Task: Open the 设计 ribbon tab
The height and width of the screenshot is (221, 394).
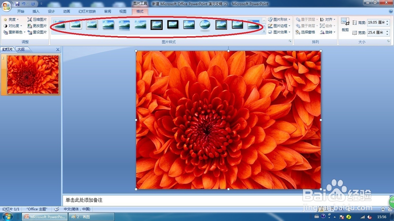Action: point(51,11)
